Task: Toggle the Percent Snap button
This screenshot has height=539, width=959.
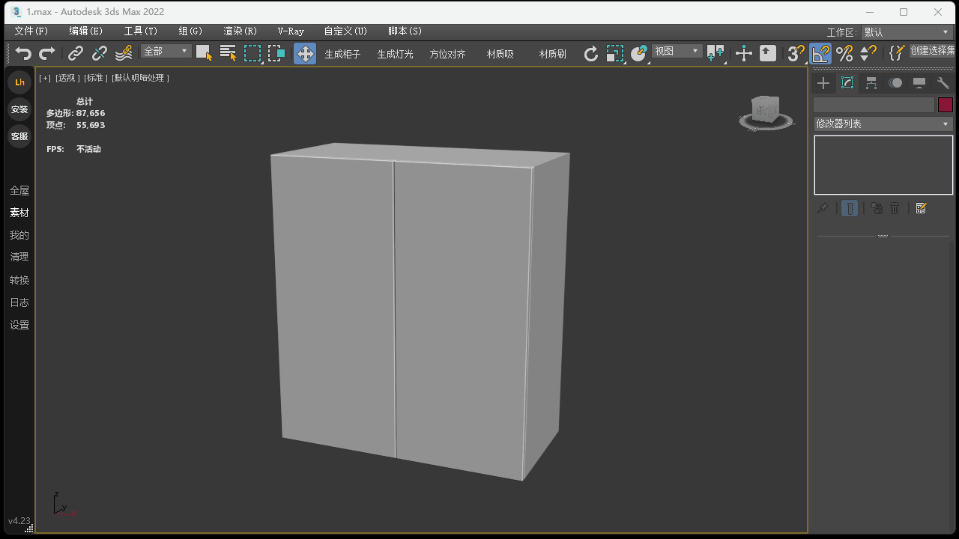Action: [x=844, y=53]
